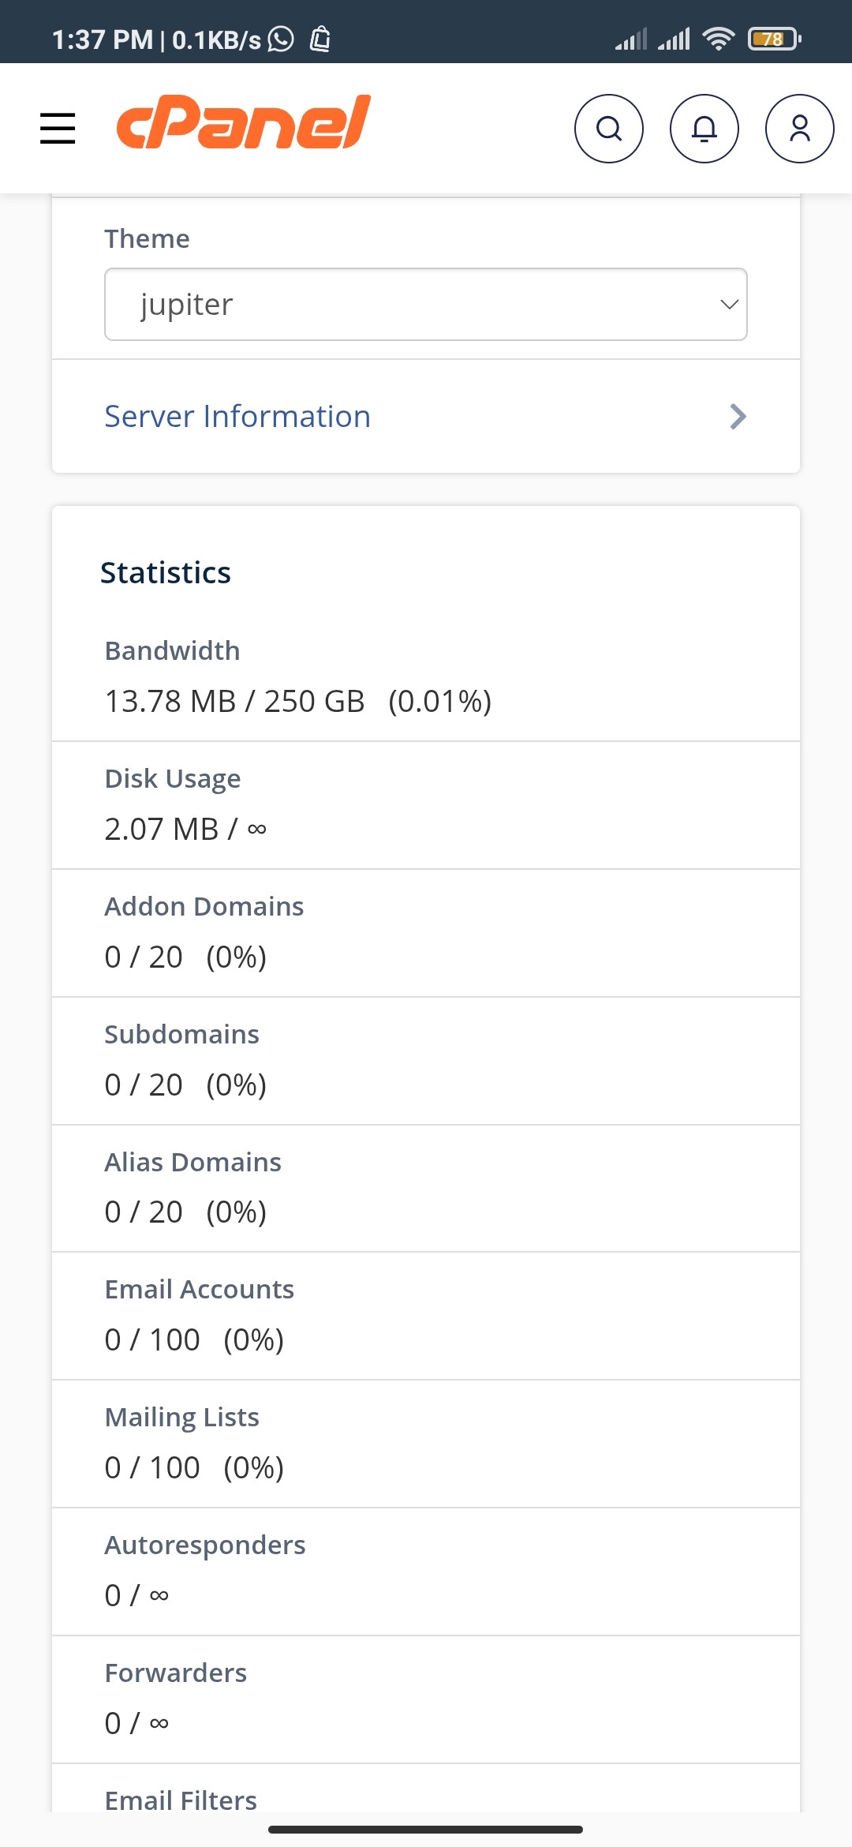Open Disk Usage statistic
Viewport: 852px width, 1847px height.
pos(172,779)
